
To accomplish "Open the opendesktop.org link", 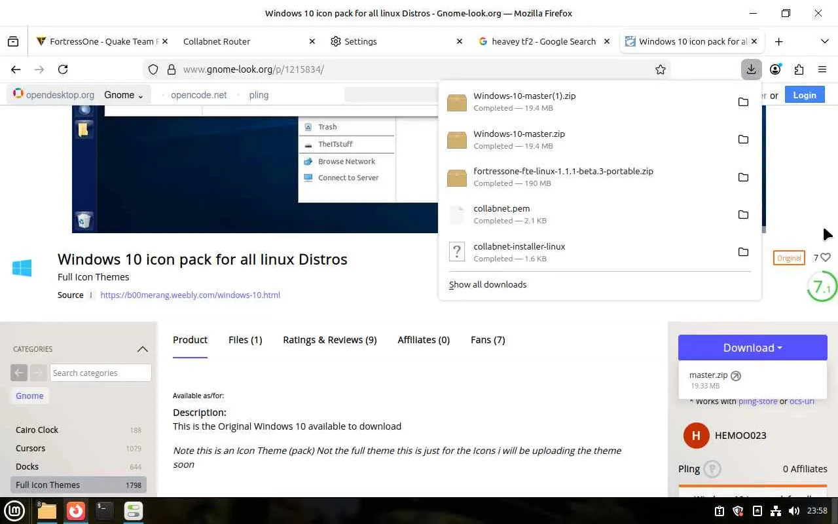I will 54,95.
